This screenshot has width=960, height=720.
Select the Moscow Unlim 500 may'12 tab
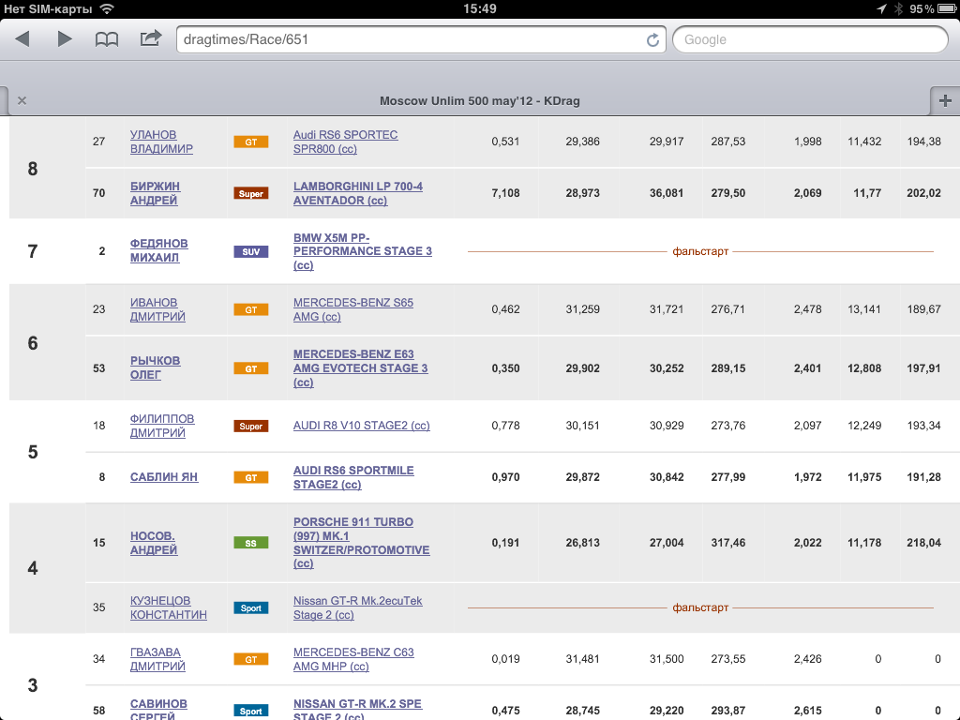click(479, 101)
